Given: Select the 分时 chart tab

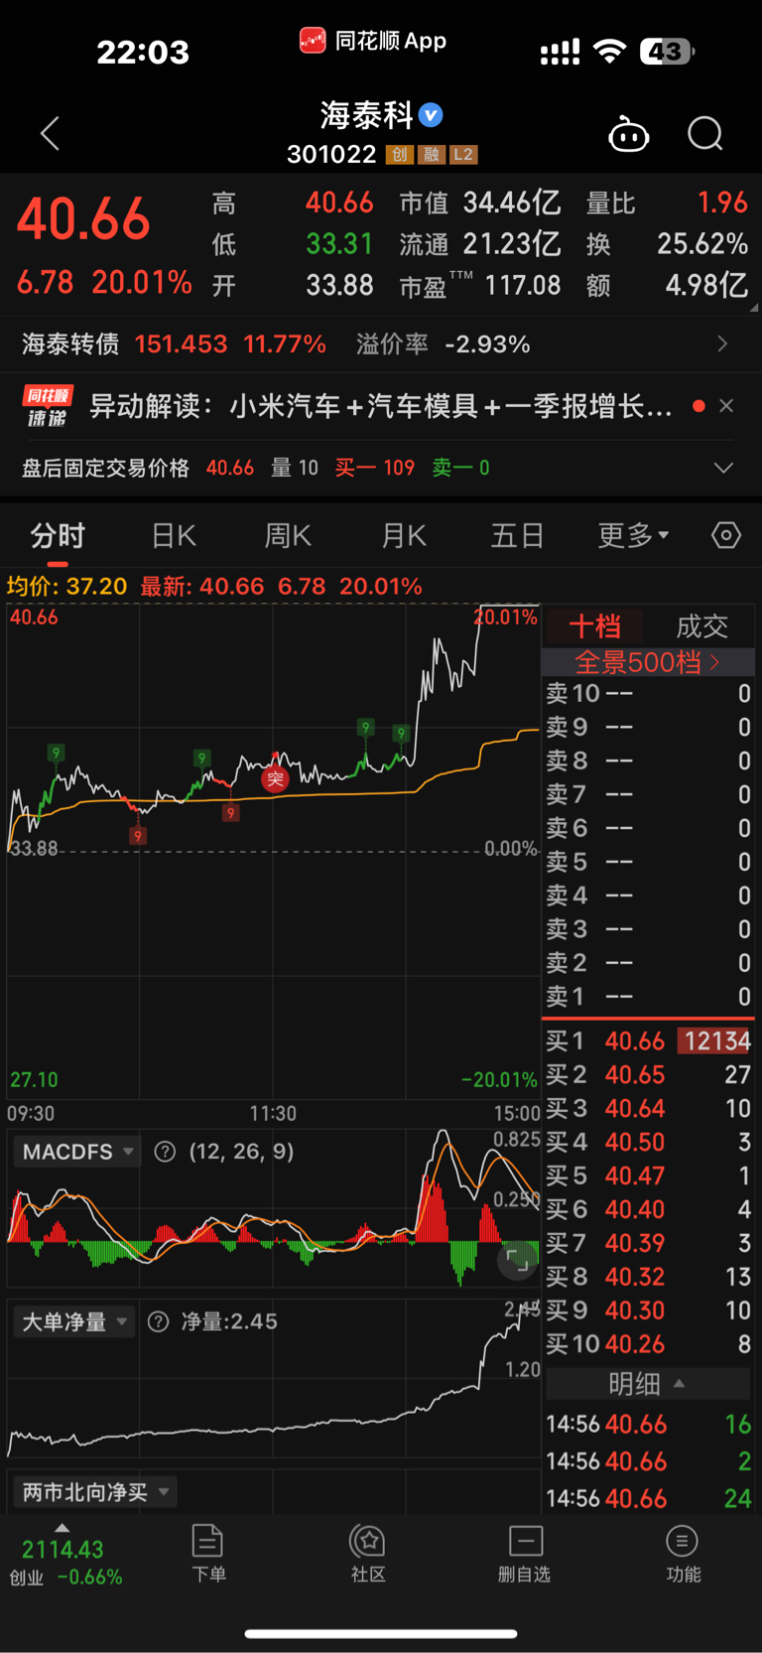Looking at the screenshot, I should [x=58, y=536].
